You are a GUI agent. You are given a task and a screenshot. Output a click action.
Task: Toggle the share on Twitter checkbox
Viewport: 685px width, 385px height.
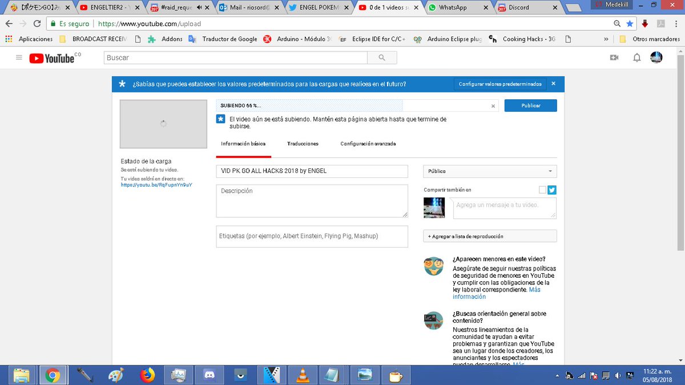click(x=542, y=190)
